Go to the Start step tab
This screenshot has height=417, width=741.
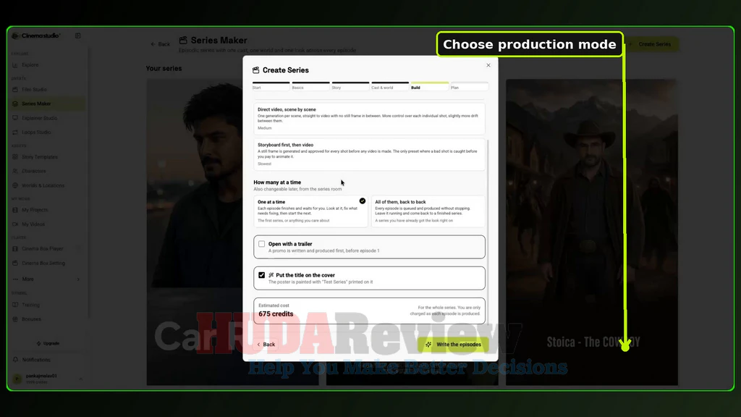(271, 86)
